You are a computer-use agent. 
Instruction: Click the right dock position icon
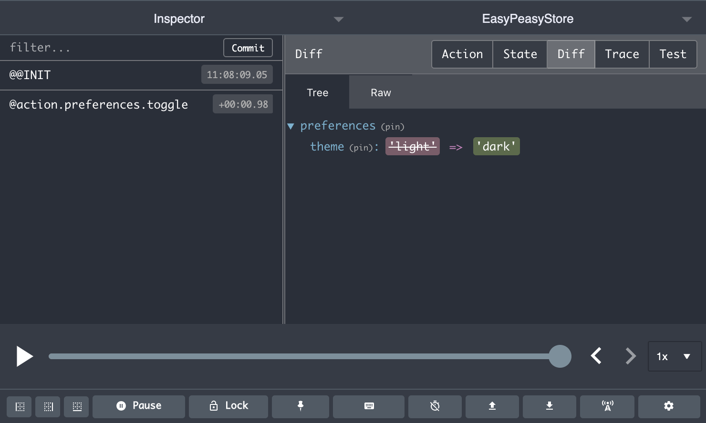click(48, 406)
